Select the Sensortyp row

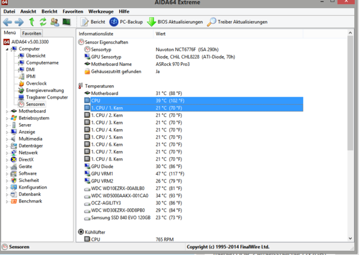coord(193,49)
